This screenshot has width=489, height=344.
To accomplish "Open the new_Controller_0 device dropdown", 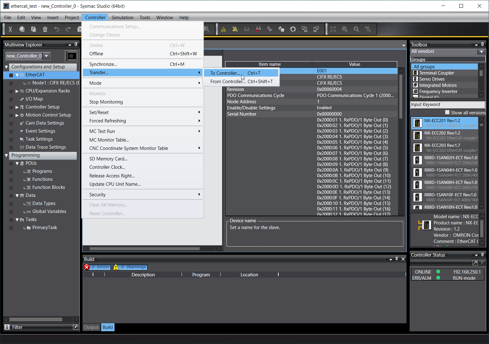I will (x=46, y=56).
